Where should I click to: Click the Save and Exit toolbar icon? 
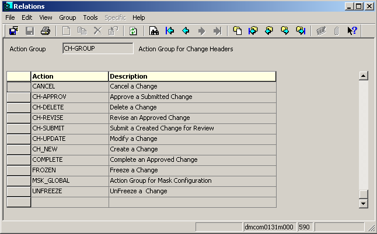(13, 31)
